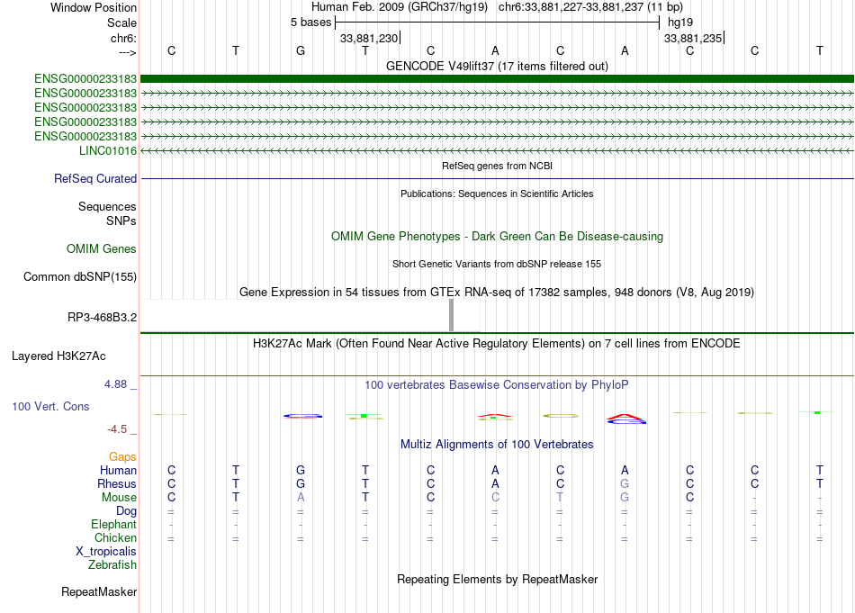This screenshot has width=855, height=613.
Task: Select the Human alignment row label
Action: [118, 470]
